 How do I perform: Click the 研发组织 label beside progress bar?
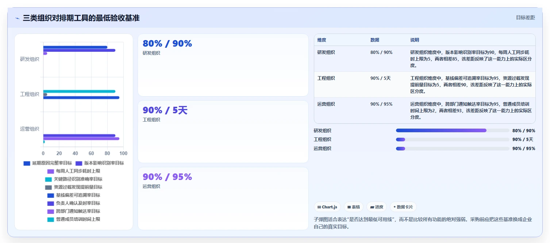[323, 130]
